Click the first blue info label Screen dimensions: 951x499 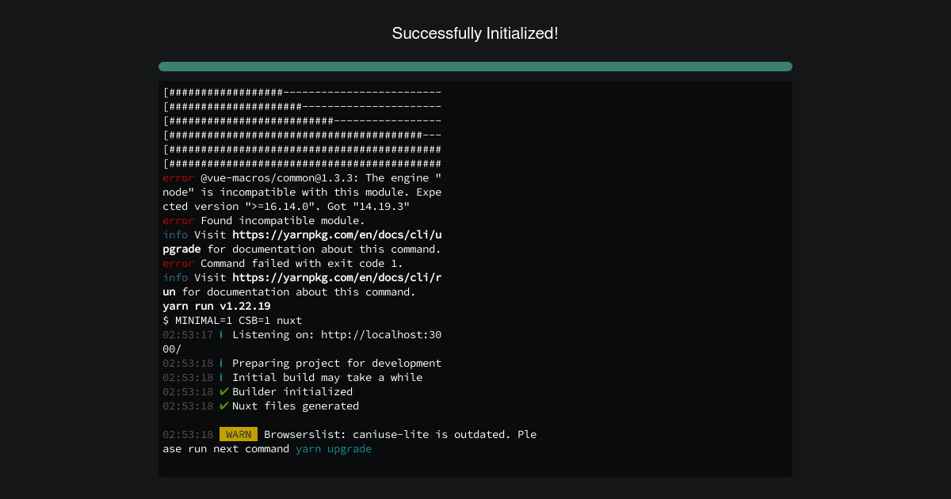(x=175, y=234)
